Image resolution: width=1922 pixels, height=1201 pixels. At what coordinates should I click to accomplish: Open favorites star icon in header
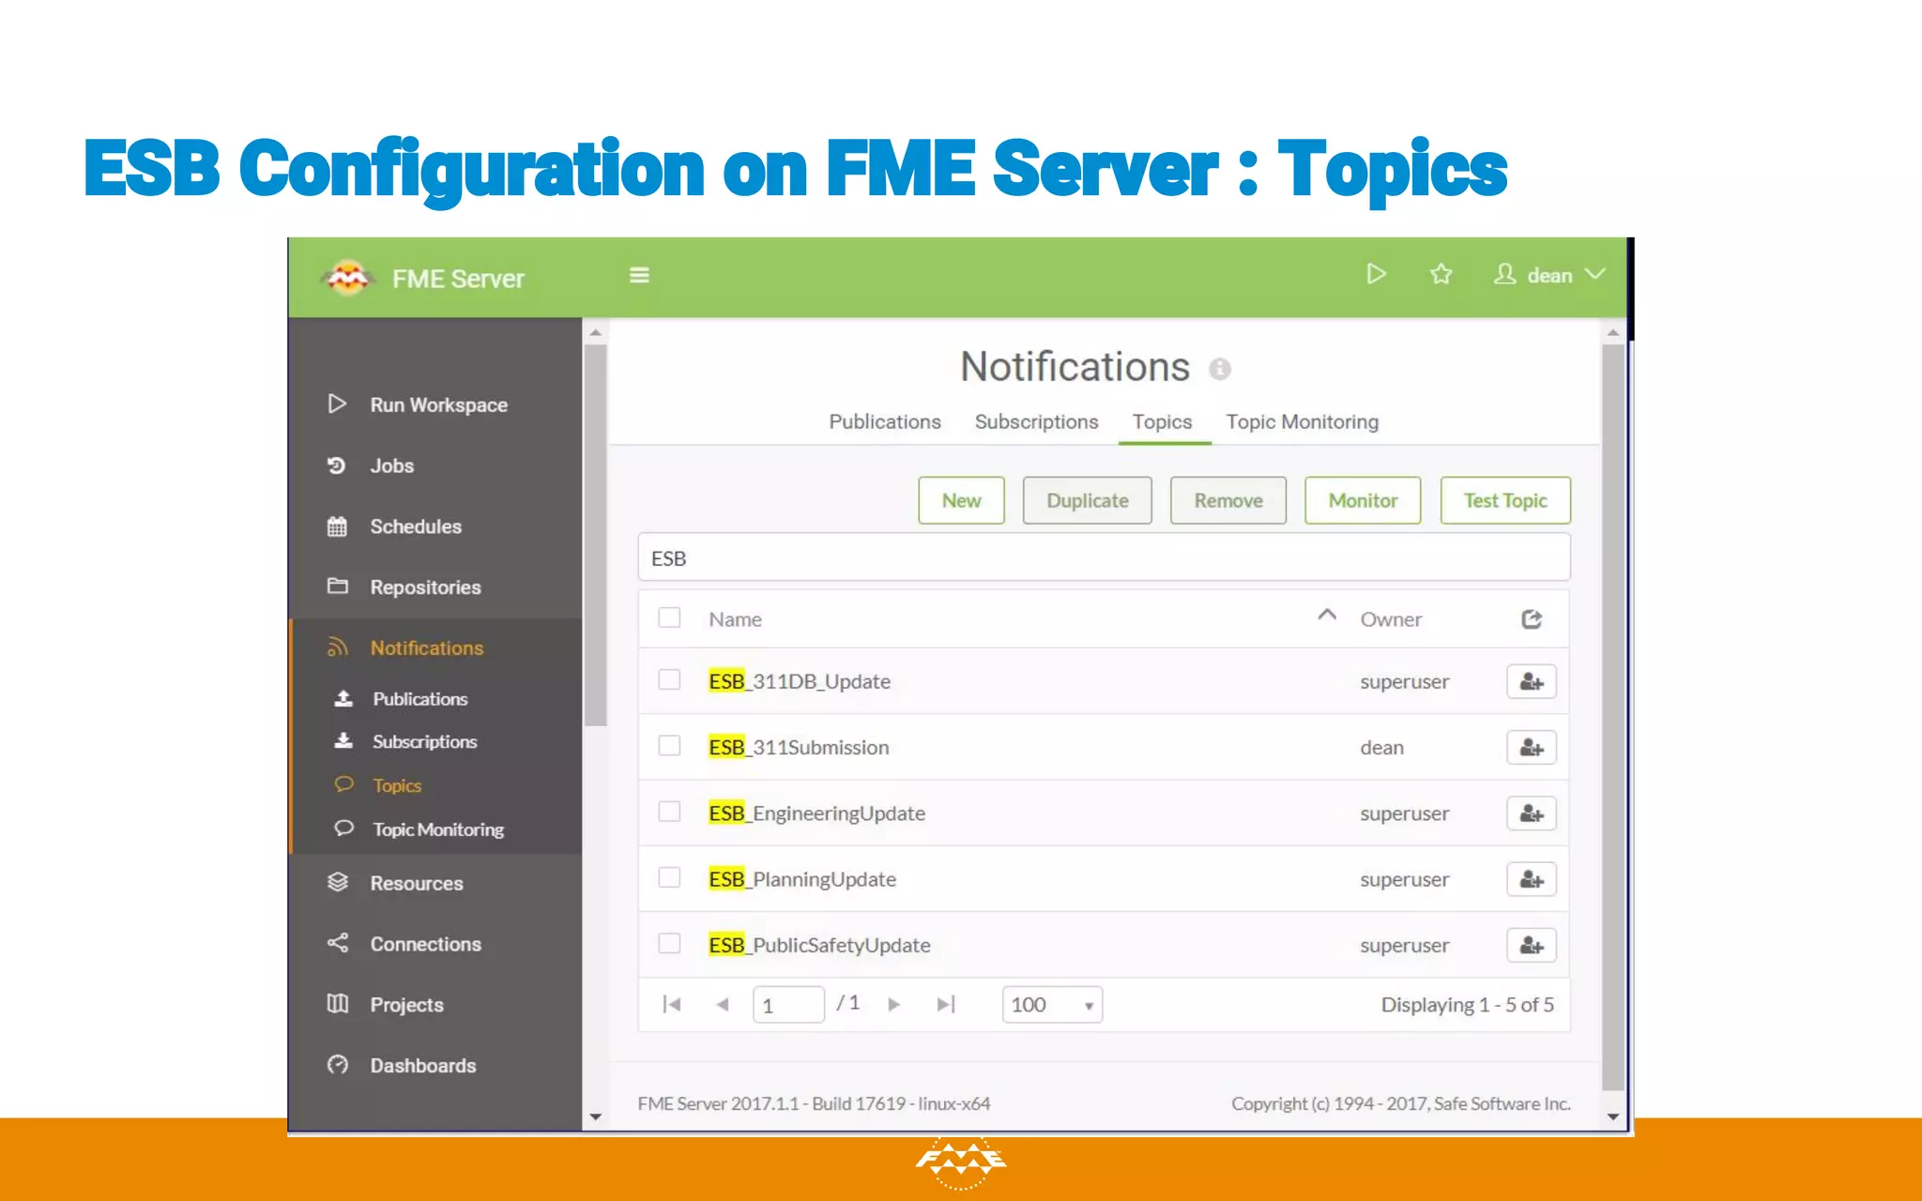coord(1441,274)
